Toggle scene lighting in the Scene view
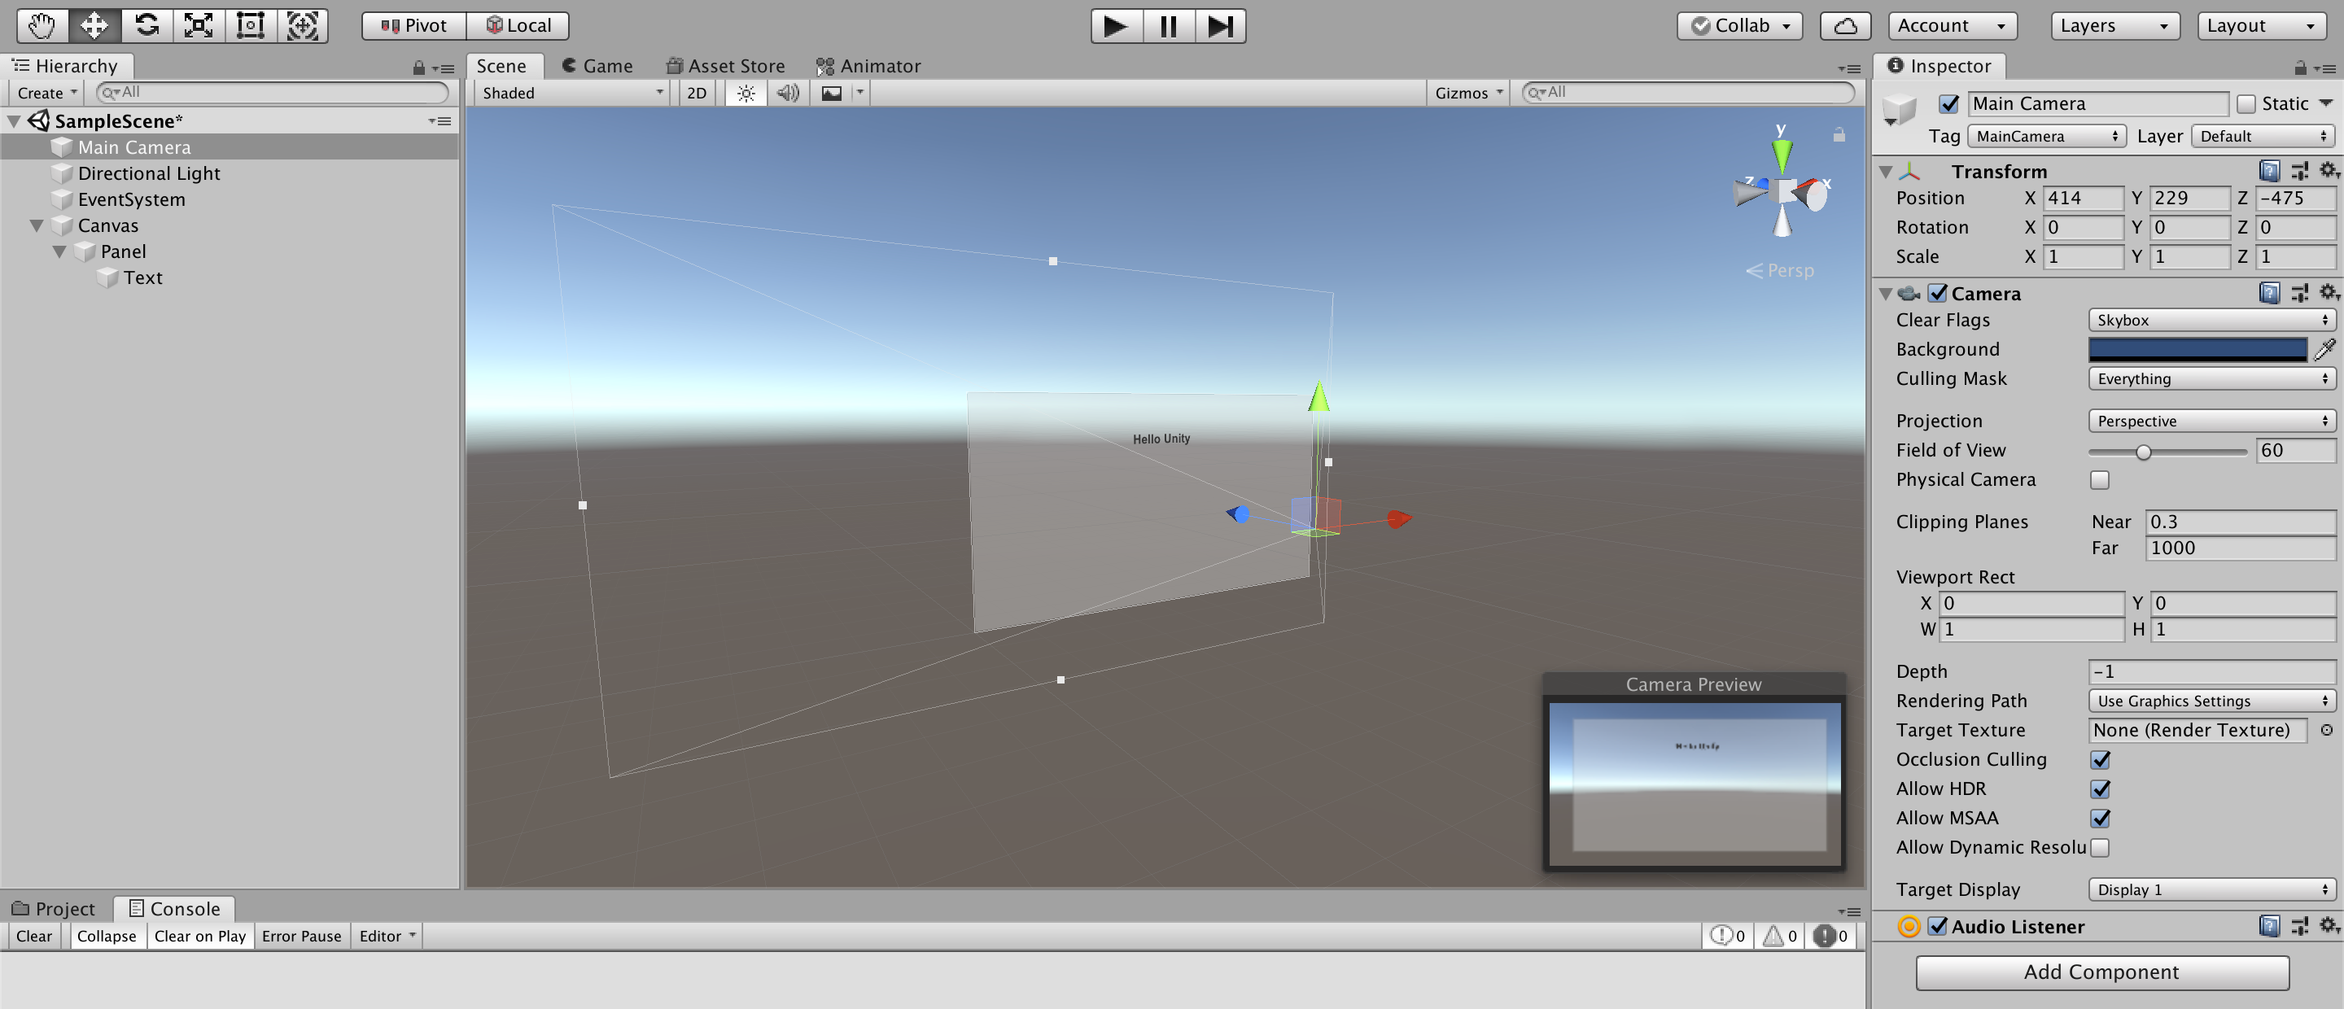This screenshot has width=2344, height=1009. tap(746, 92)
